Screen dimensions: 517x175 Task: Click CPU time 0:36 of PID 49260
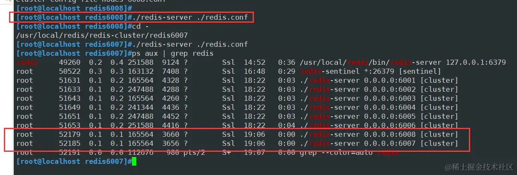(x=287, y=63)
